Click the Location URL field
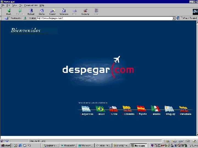This screenshot has width=198, height=148. [x=105, y=18]
